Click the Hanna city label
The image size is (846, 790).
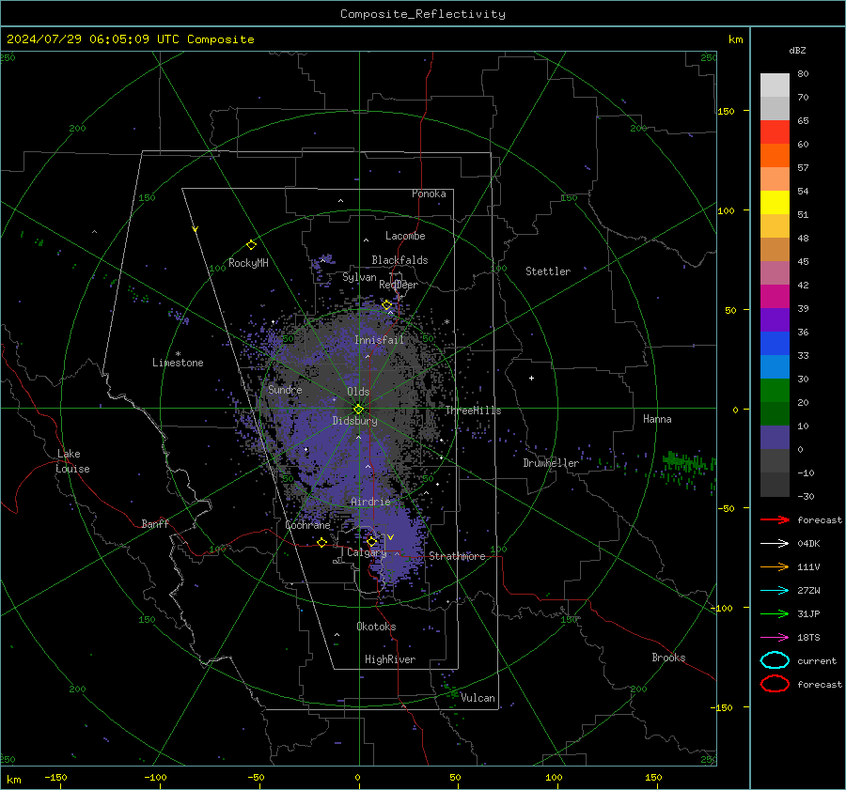657,419
